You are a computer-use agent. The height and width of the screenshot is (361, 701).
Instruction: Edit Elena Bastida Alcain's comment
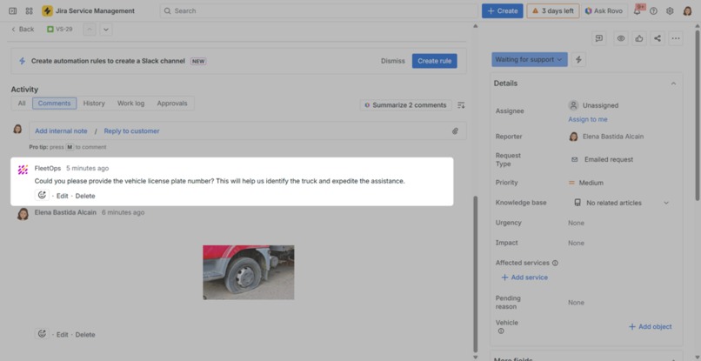click(x=62, y=335)
